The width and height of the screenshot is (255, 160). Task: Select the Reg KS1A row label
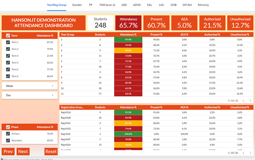pos(66,112)
